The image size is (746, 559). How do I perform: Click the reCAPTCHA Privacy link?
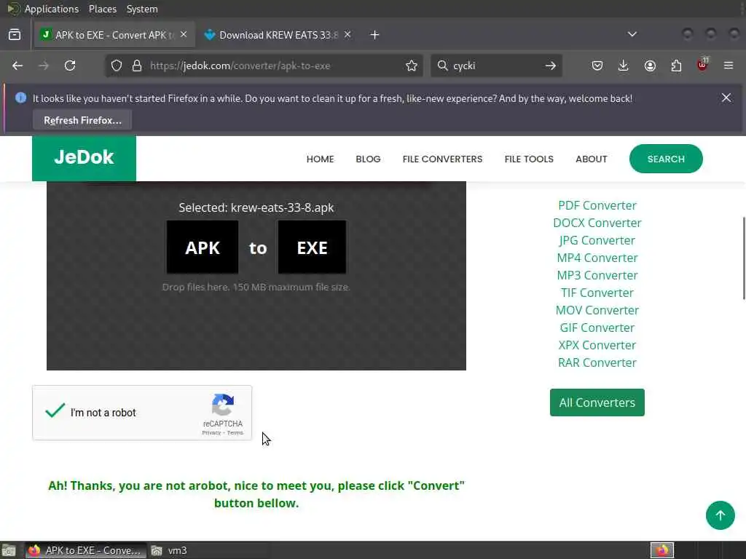[211, 432]
